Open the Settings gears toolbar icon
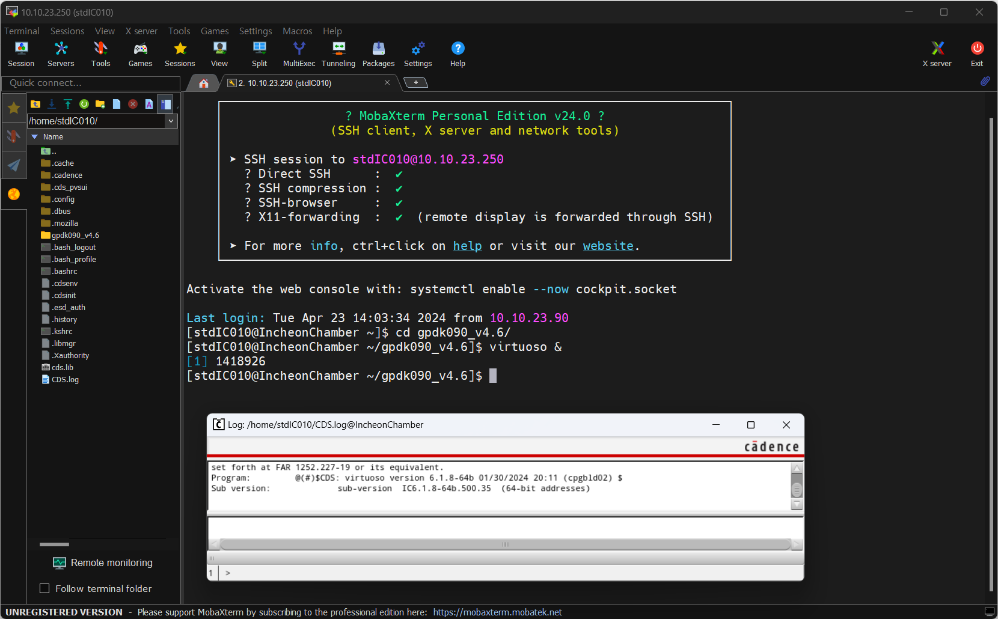This screenshot has width=998, height=619. pyautogui.click(x=418, y=54)
